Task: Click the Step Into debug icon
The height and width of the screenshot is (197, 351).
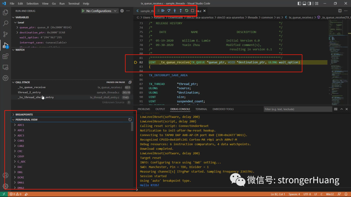Action: coord(175,11)
